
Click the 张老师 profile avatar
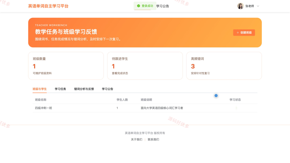pos(240,6)
